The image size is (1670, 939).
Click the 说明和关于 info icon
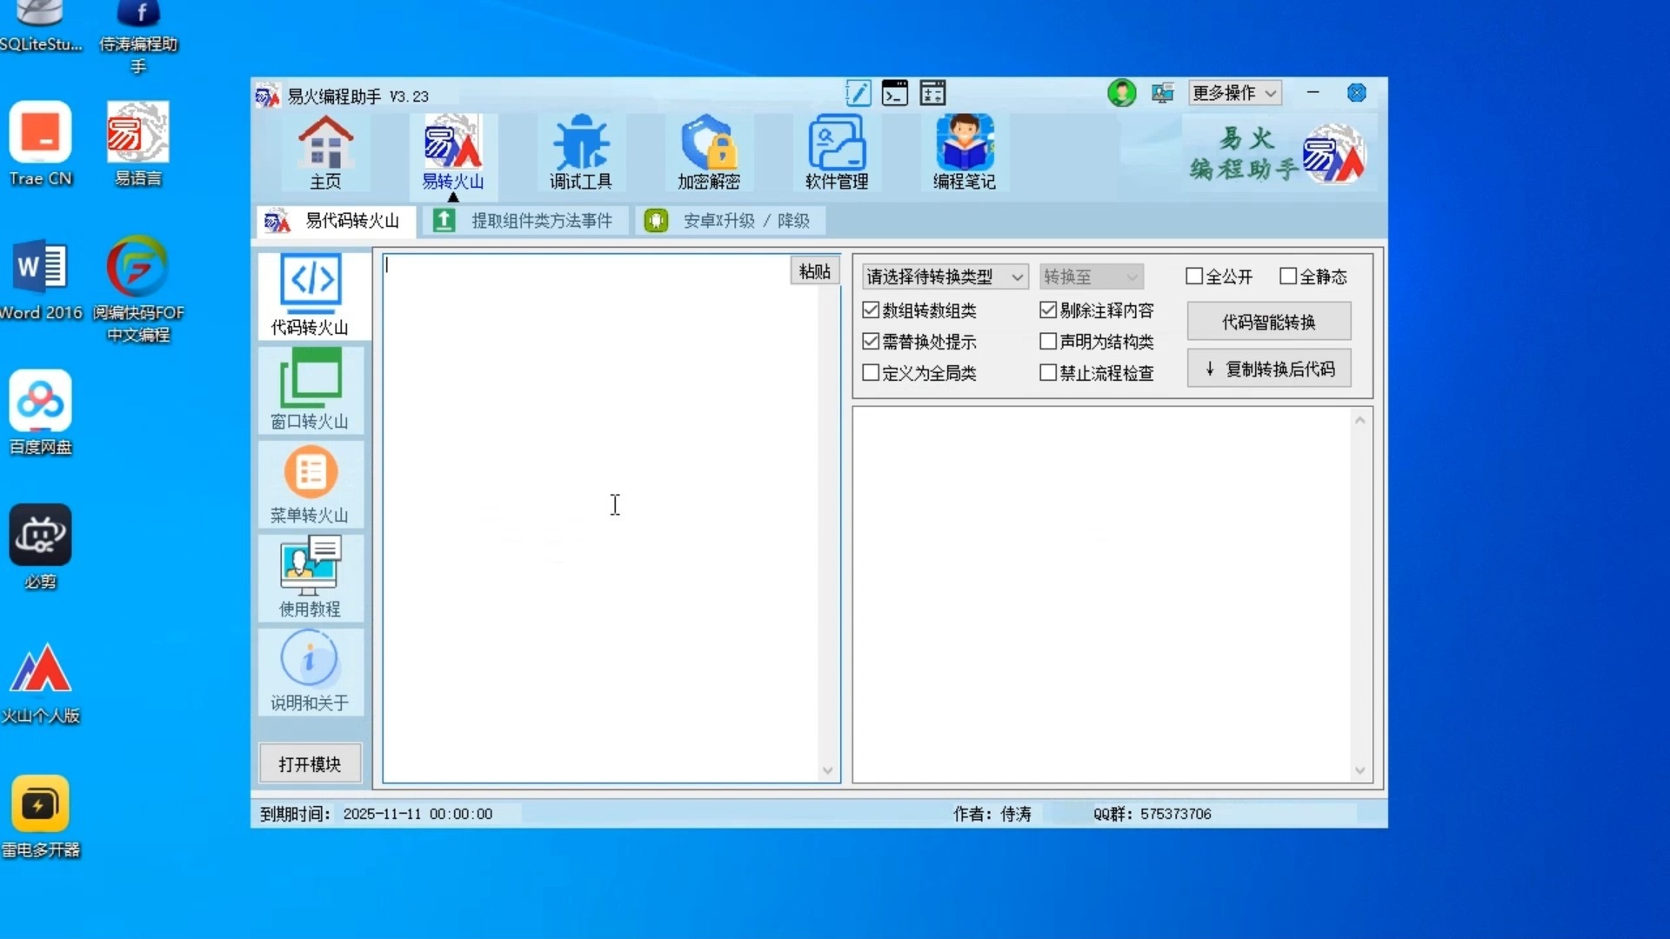click(310, 670)
